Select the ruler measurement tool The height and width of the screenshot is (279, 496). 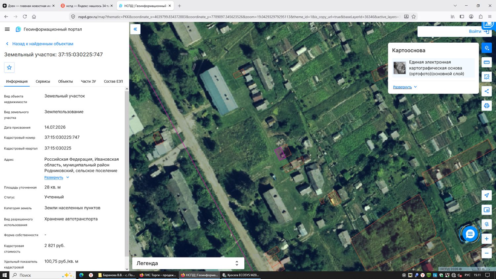pyautogui.click(x=487, y=62)
